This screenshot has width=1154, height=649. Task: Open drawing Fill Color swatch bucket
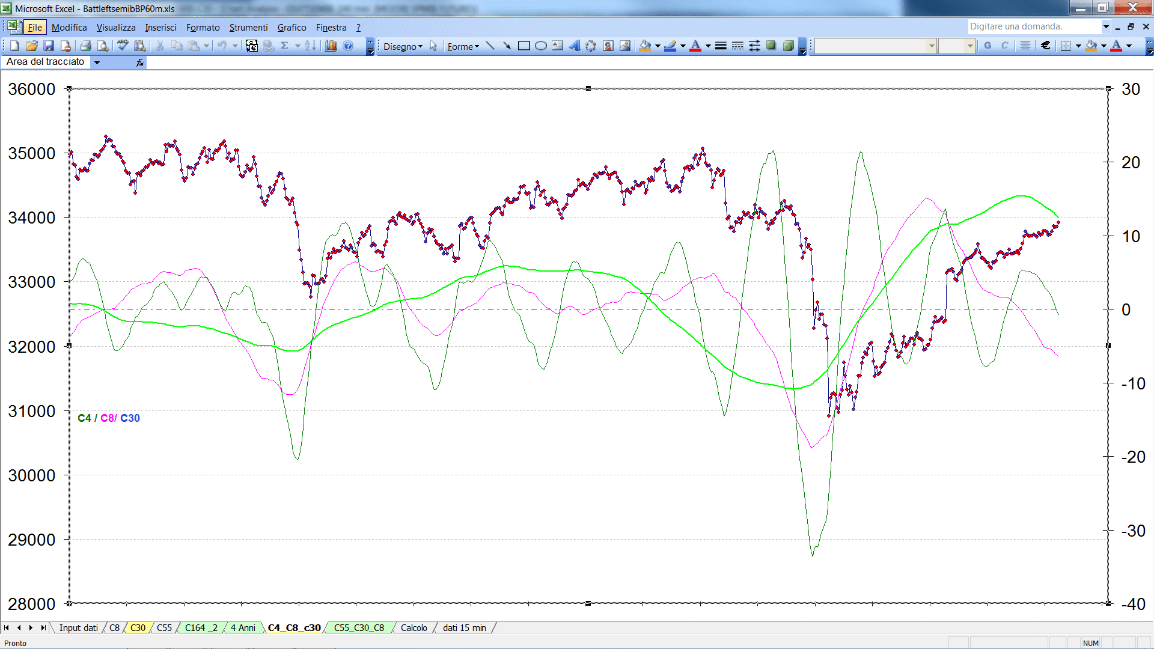[x=645, y=46]
